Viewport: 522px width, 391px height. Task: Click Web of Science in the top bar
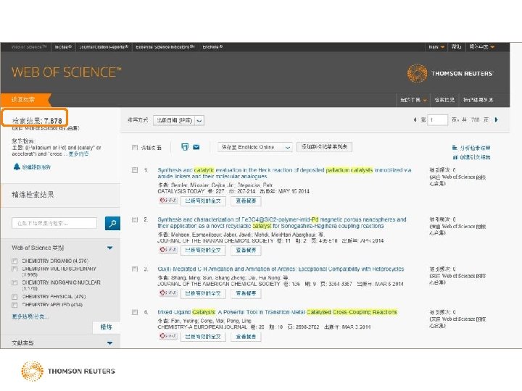coord(28,47)
